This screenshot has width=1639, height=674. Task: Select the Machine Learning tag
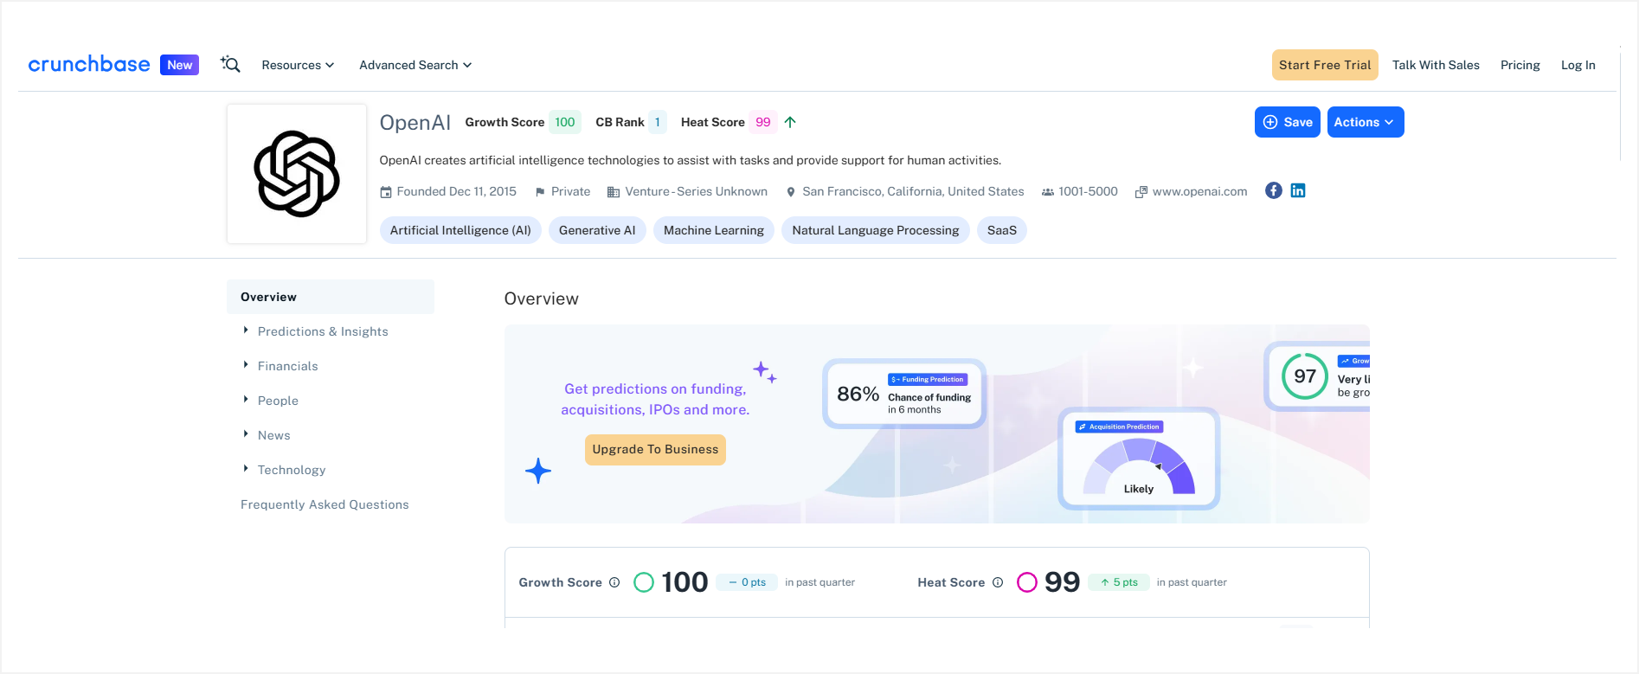[x=714, y=230]
